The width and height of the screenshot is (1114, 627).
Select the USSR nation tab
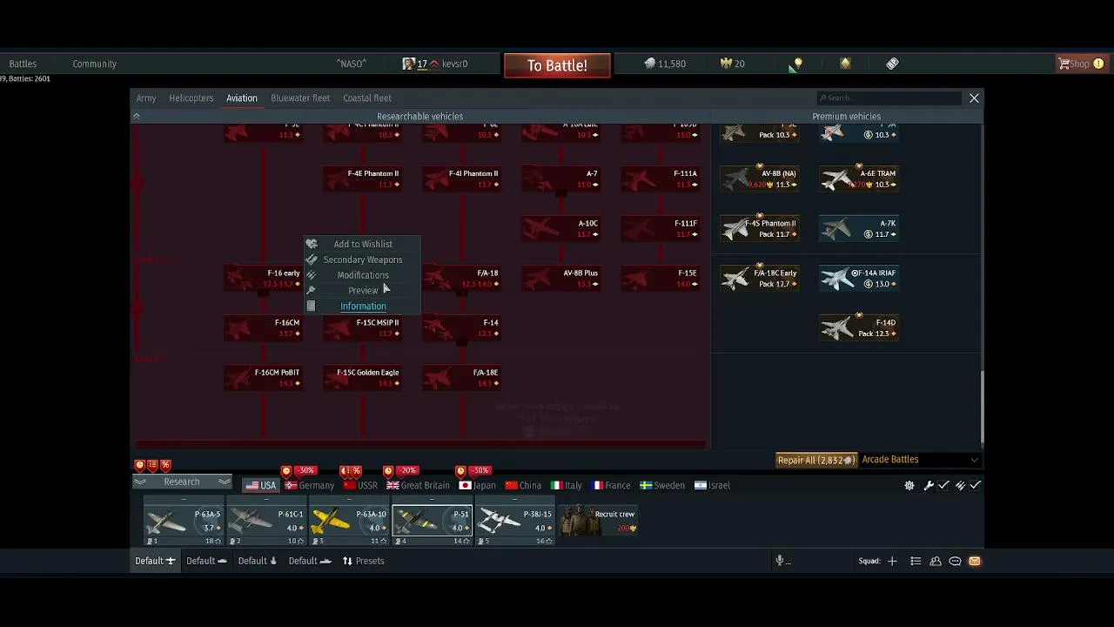click(x=360, y=486)
